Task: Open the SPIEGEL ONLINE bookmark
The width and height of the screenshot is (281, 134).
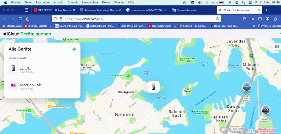Action: point(38,26)
